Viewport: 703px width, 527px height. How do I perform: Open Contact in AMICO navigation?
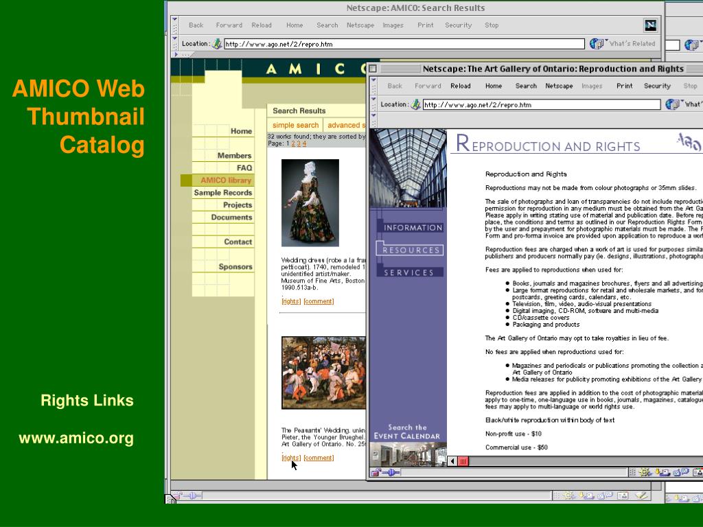point(238,242)
